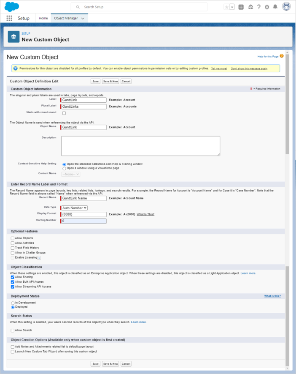296x374 pixels.
Task: Click into the Description text area
Action: [140, 146]
